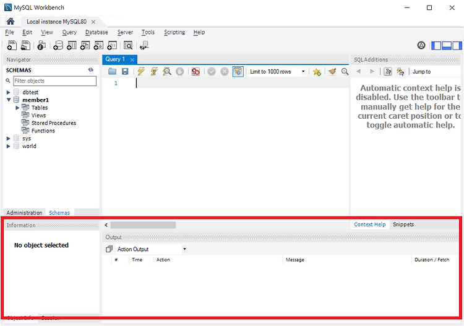Click the editor horizontal scrollbar thumb
The image size is (464, 326).
click(144, 225)
